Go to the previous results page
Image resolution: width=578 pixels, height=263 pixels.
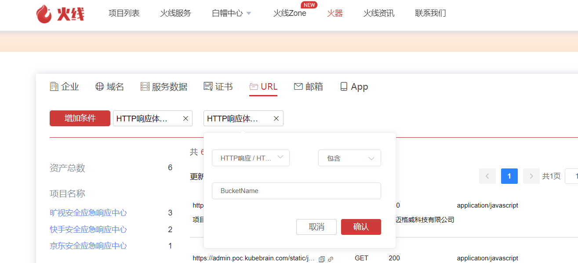487,176
